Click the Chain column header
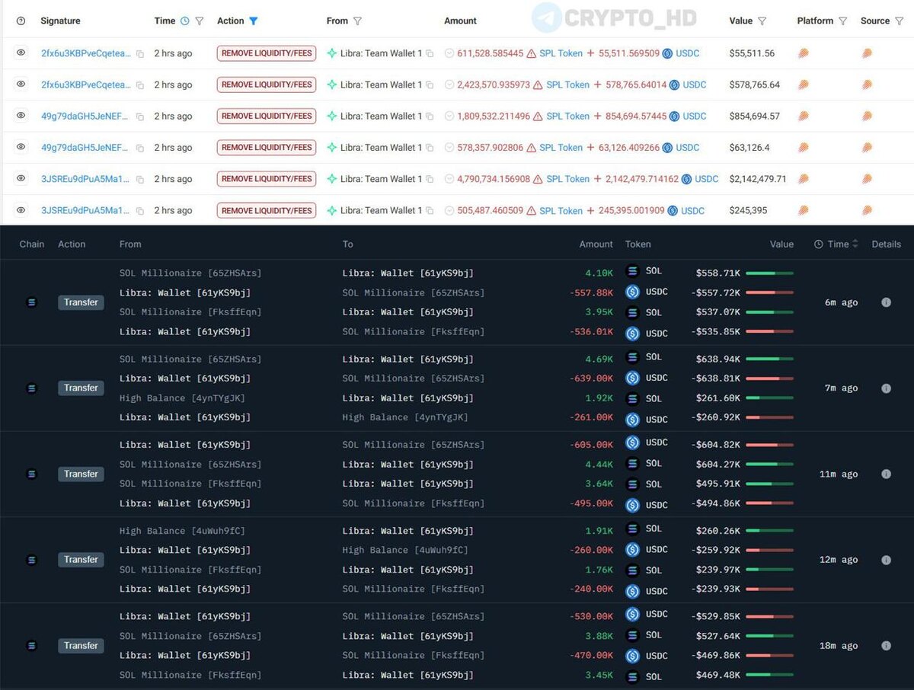This screenshot has height=690, width=914. (32, 244)
